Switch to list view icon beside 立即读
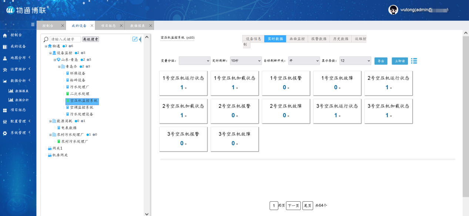 coord(414,61)
